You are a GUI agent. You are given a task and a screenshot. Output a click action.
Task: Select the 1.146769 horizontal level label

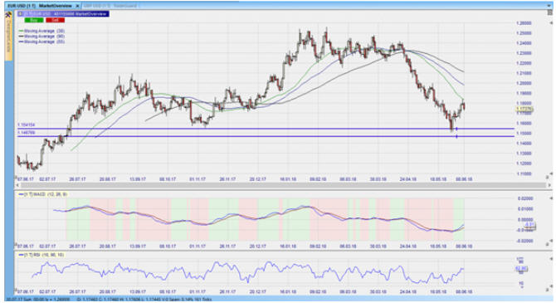pyautogui.click(x=27, y=133)
